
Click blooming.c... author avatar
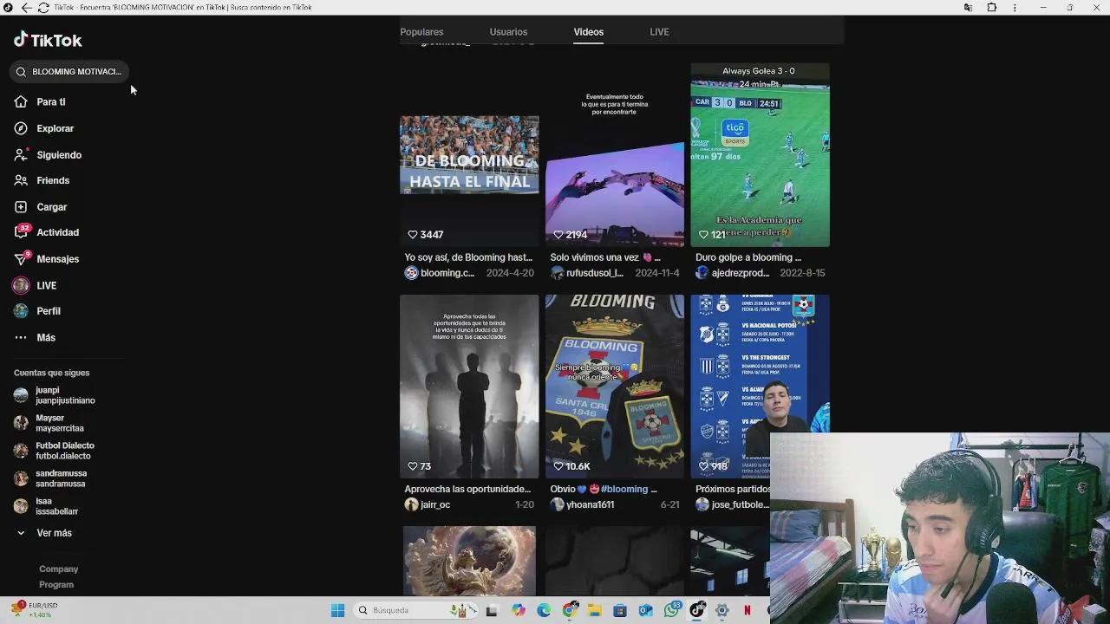tap(412, 273)
